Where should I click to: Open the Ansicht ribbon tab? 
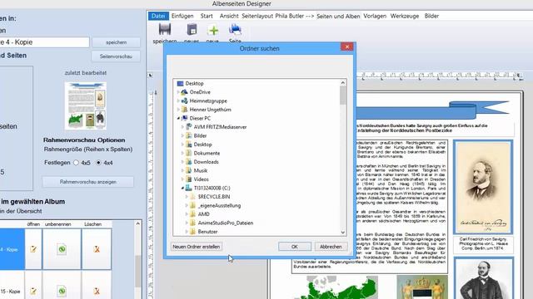pyautogui.click(x=229, y=16)
